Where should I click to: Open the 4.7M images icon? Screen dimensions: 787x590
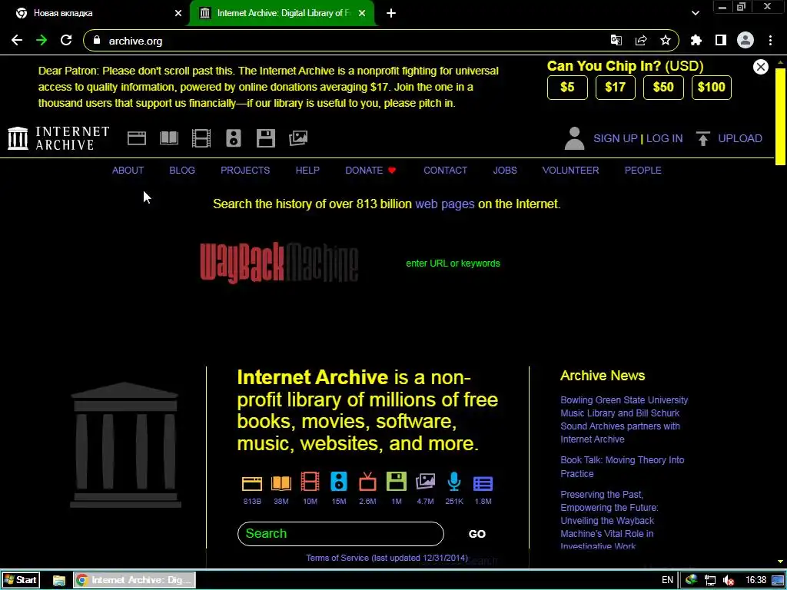pos(425,482)
